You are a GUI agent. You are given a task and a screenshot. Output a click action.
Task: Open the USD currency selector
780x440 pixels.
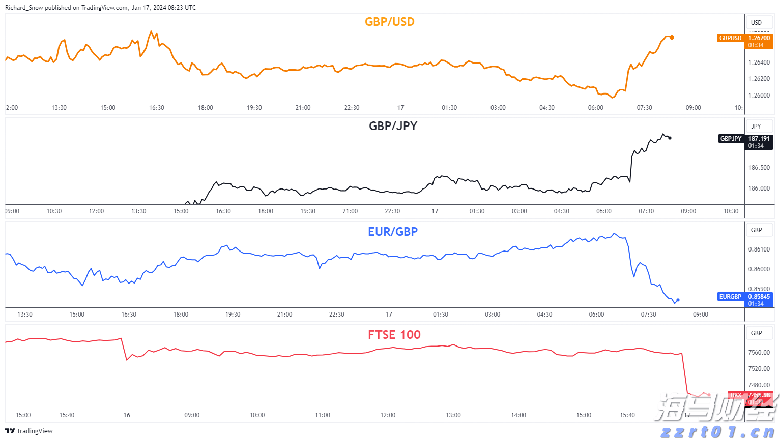(757, 22)
